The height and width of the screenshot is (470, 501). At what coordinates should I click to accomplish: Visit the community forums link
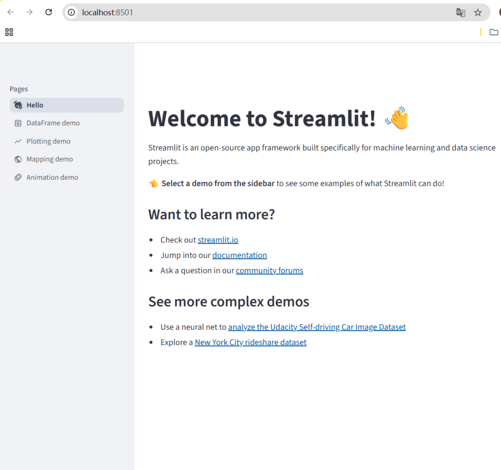pyautogui.click(x=270, y=270)
